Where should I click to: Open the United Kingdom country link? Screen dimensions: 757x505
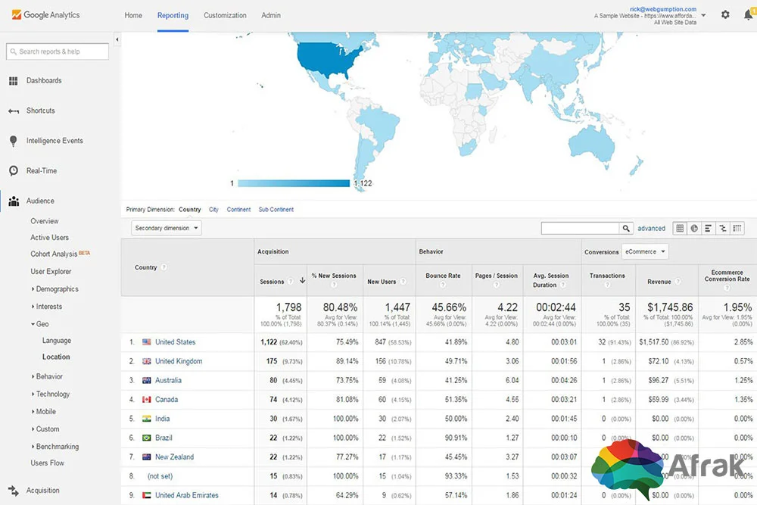coord(179,361)
